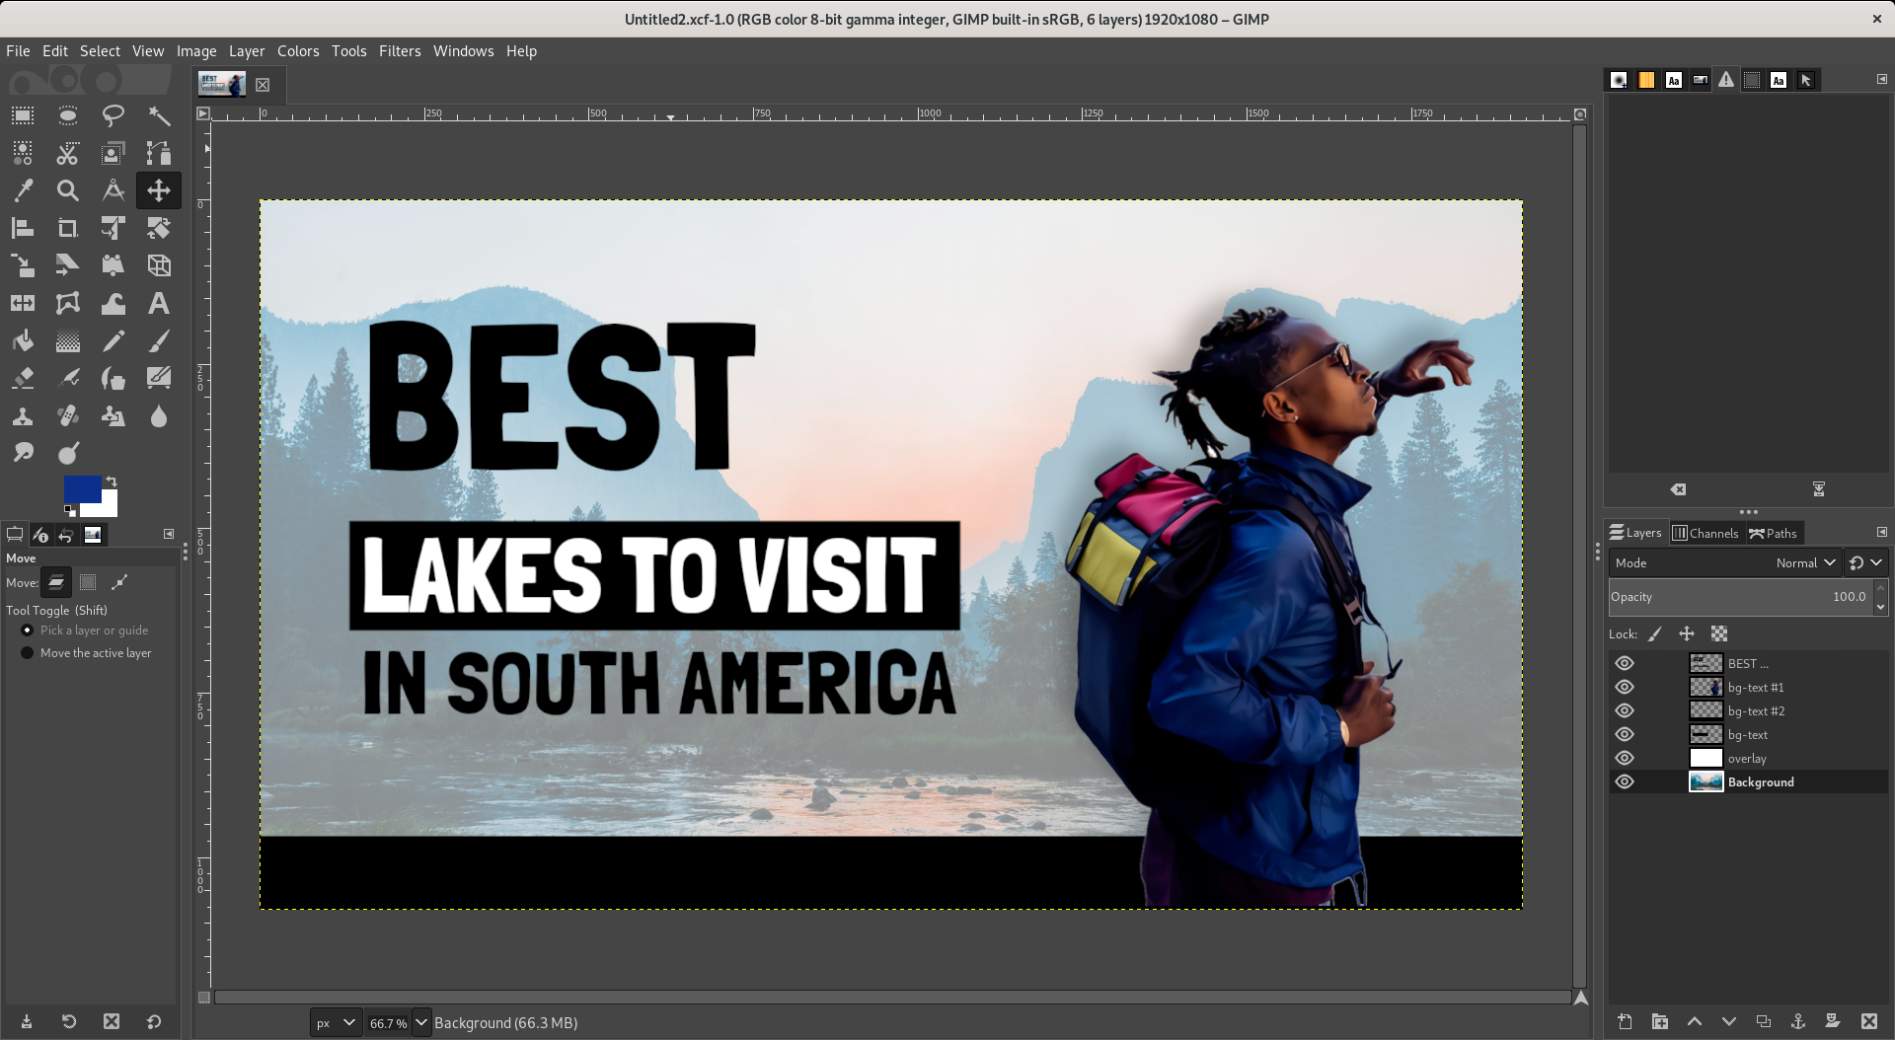Select the Crop tool
This screenshot has width=1895, height=1040.
point(68,228)
